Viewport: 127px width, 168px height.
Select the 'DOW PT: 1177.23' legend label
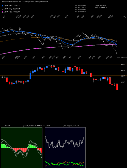(x=12, y=12)
